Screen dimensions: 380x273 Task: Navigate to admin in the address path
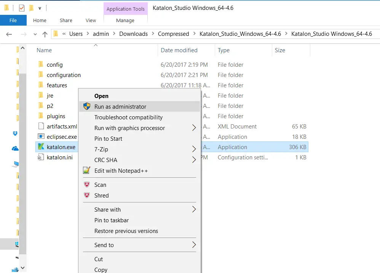pos(101,34)
